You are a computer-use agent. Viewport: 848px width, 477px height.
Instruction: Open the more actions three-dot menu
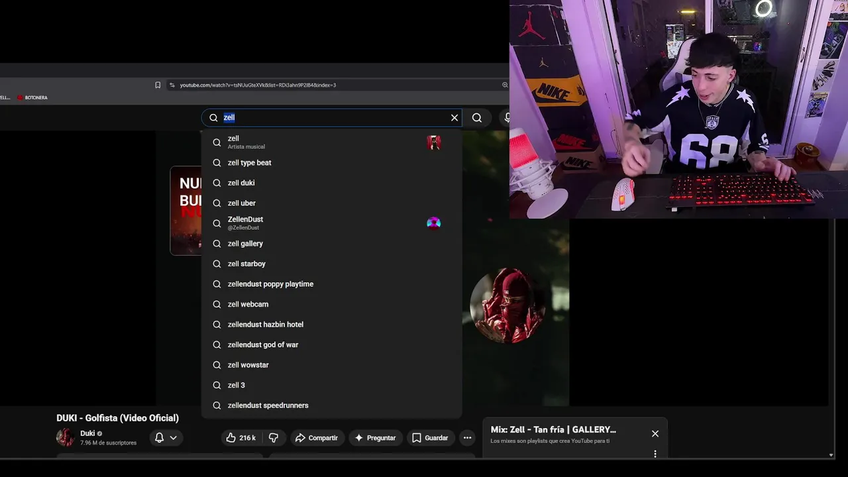click(x=467, y=438)
